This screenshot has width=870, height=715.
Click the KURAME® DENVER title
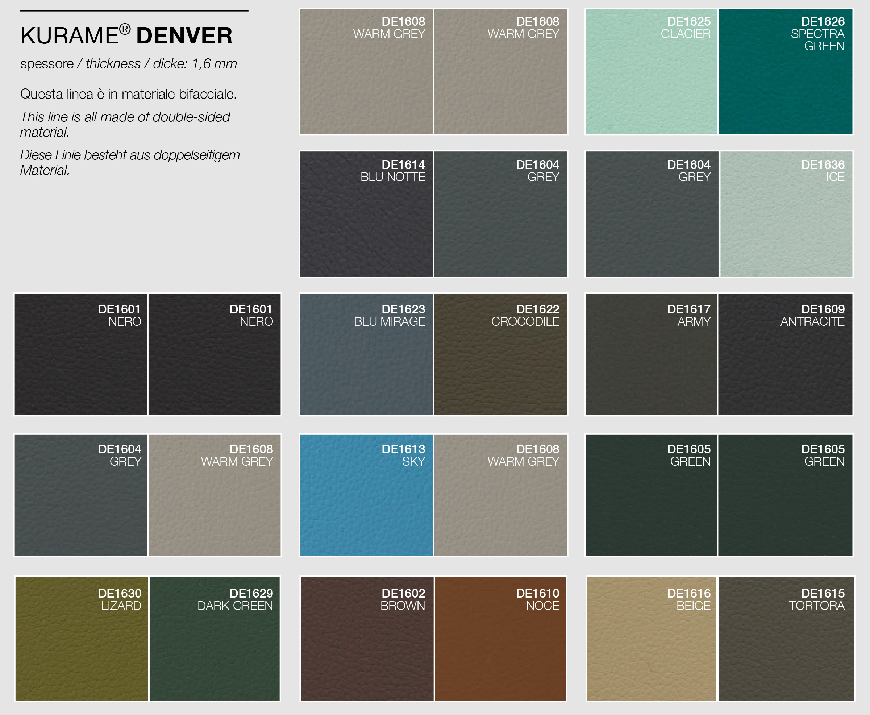point(126,34)
